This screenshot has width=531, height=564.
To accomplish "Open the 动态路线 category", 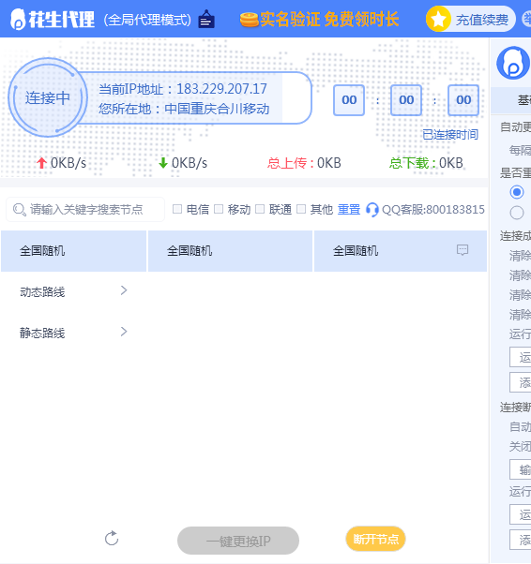I will (73, 291).
